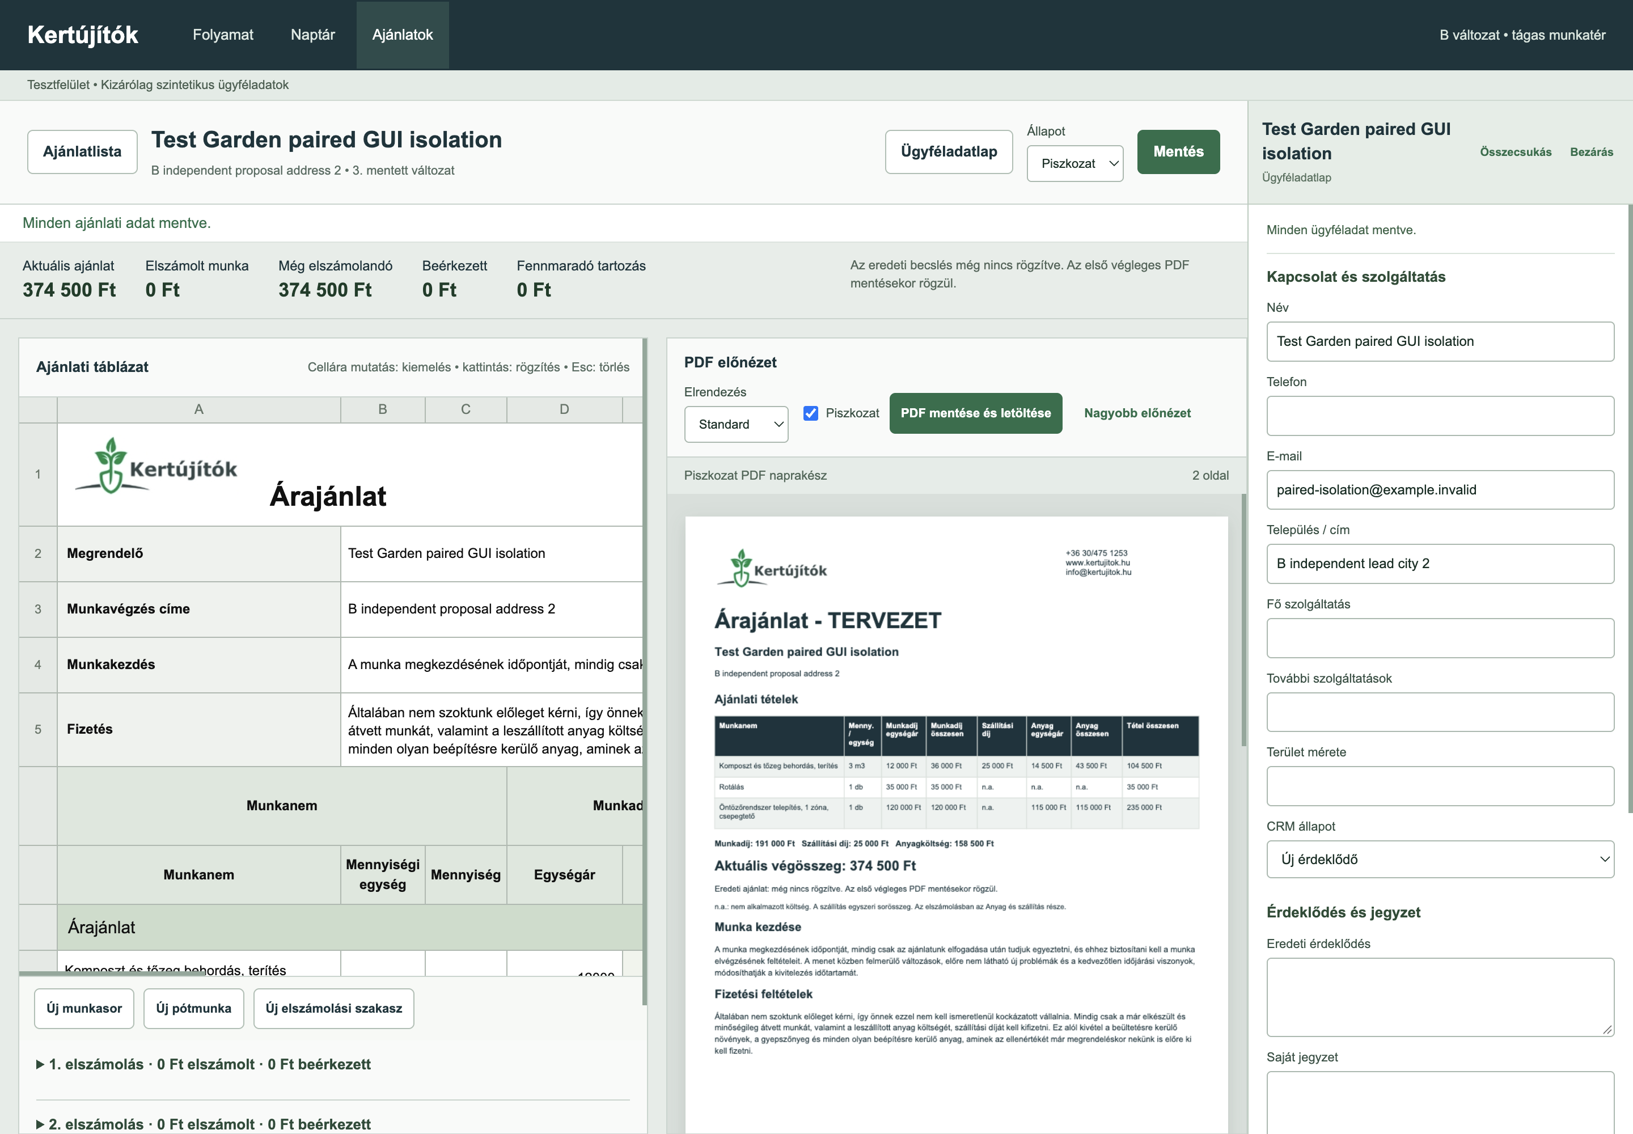Image resolution: width=1633 pixels, height=1134 pixels.
Task: Expand the 1. elszámolás section
Action: click(x=203, y=1064)
